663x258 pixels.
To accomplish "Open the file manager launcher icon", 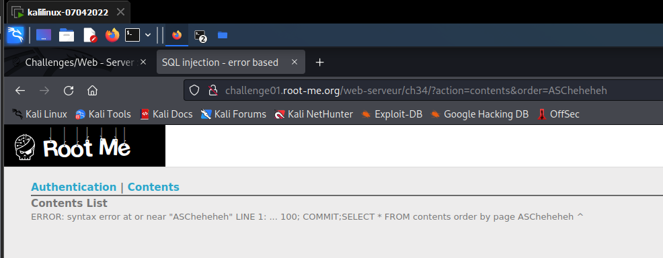I will point(67,35).
